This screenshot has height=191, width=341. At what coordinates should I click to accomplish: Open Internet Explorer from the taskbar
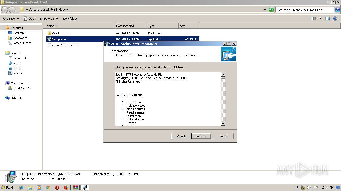[x=21, y=188]
